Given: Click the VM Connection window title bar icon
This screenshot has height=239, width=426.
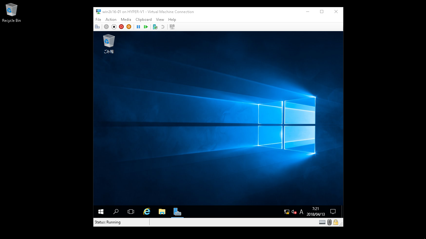Looking at the screenshot, I should click(x=98, y=12).
